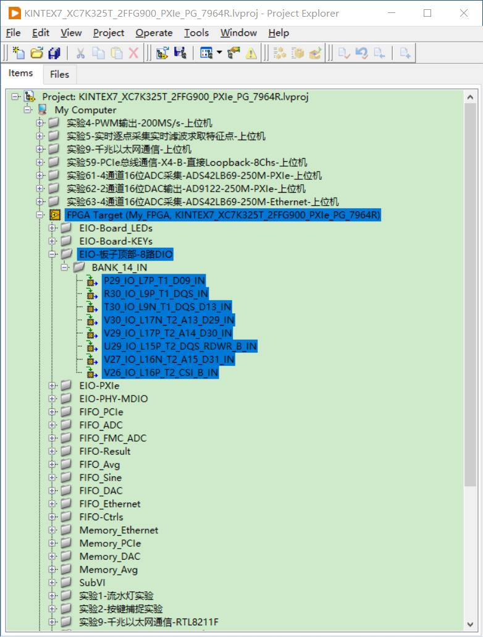
Task: Open the Help menu
Action: tap(279, 33)
